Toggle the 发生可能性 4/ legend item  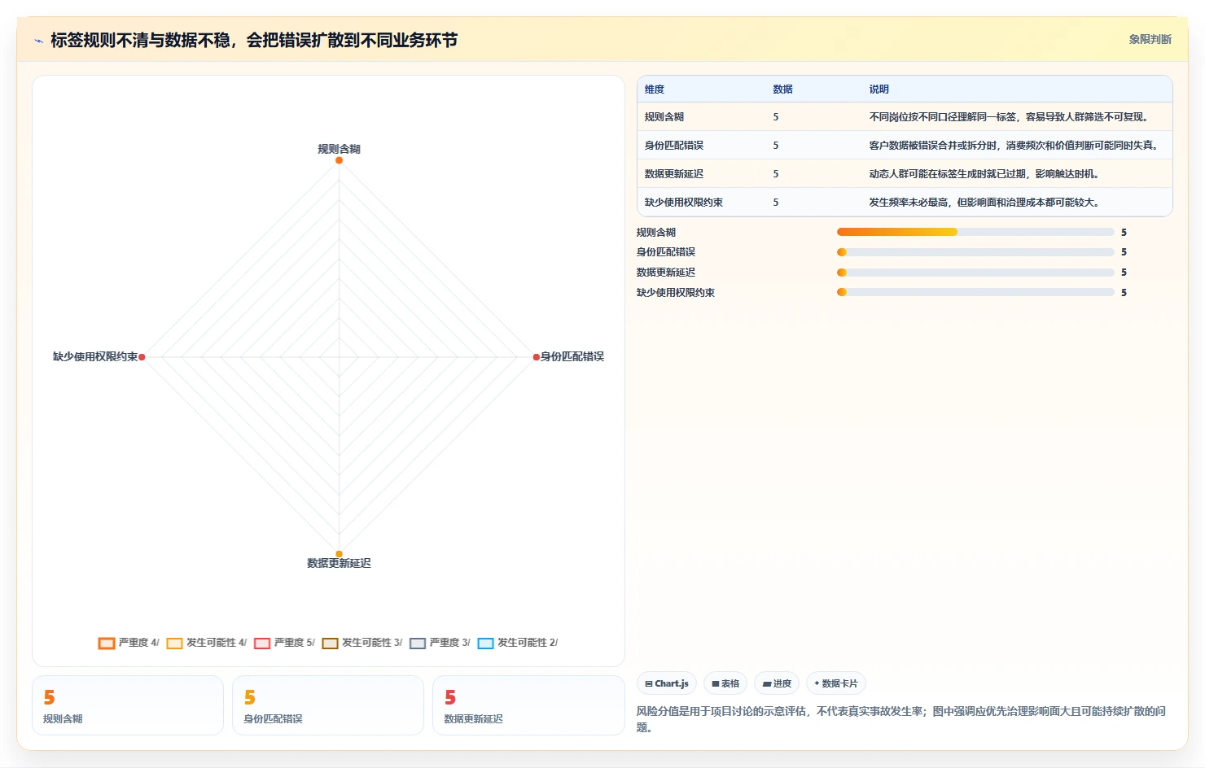coord(207,643)
